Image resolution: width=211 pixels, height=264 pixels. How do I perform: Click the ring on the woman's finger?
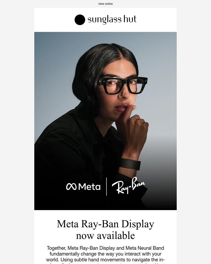(135, 117)
